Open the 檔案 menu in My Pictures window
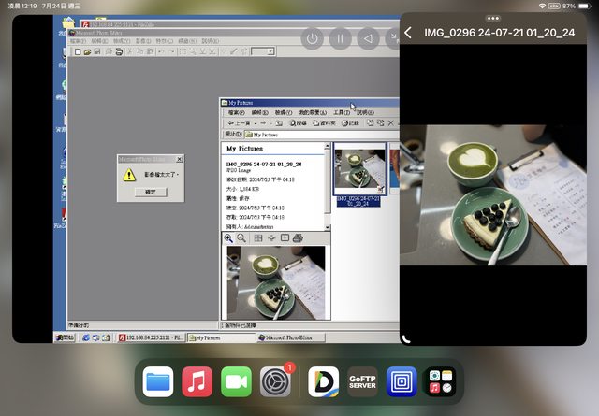This screenshot has width=599, height=416. coord(237,112)
